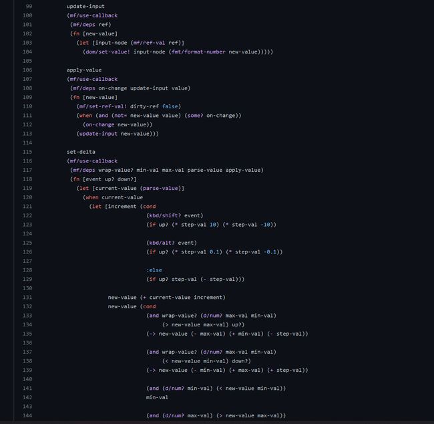
Task: Click the increment binding on line 121
Action: (122, 206)
